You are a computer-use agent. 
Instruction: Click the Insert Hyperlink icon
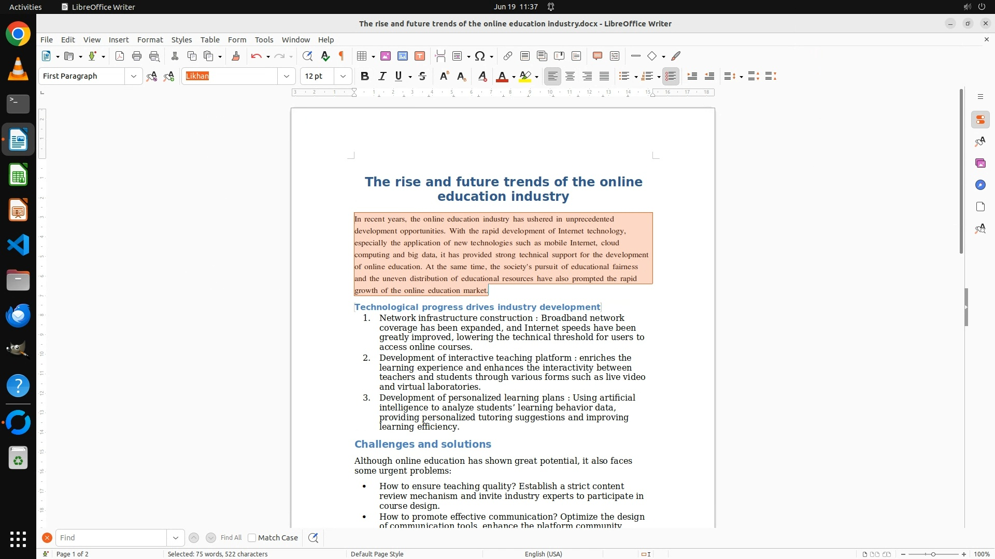tap(508, 56)
